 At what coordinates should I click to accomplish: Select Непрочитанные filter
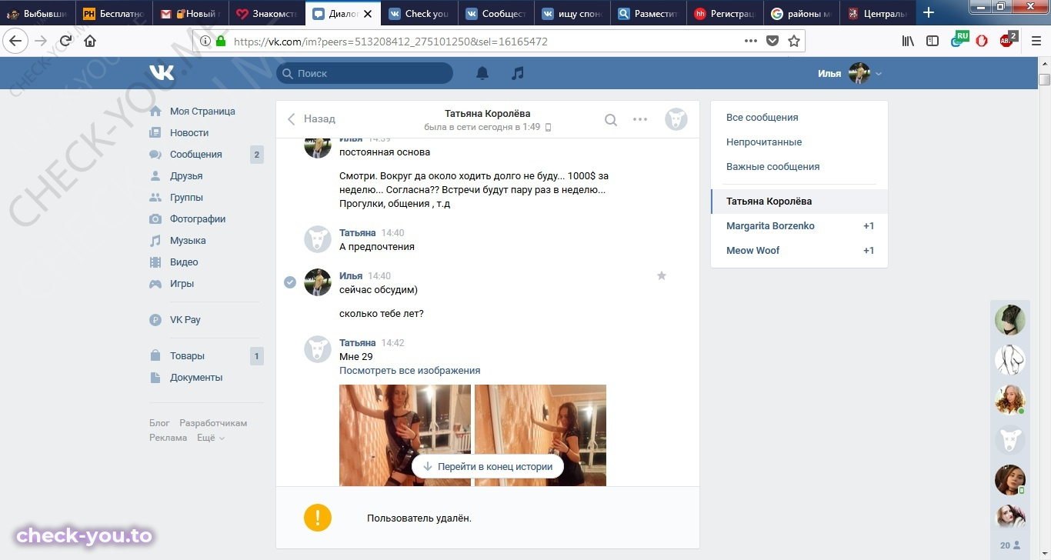pos(764,142)
